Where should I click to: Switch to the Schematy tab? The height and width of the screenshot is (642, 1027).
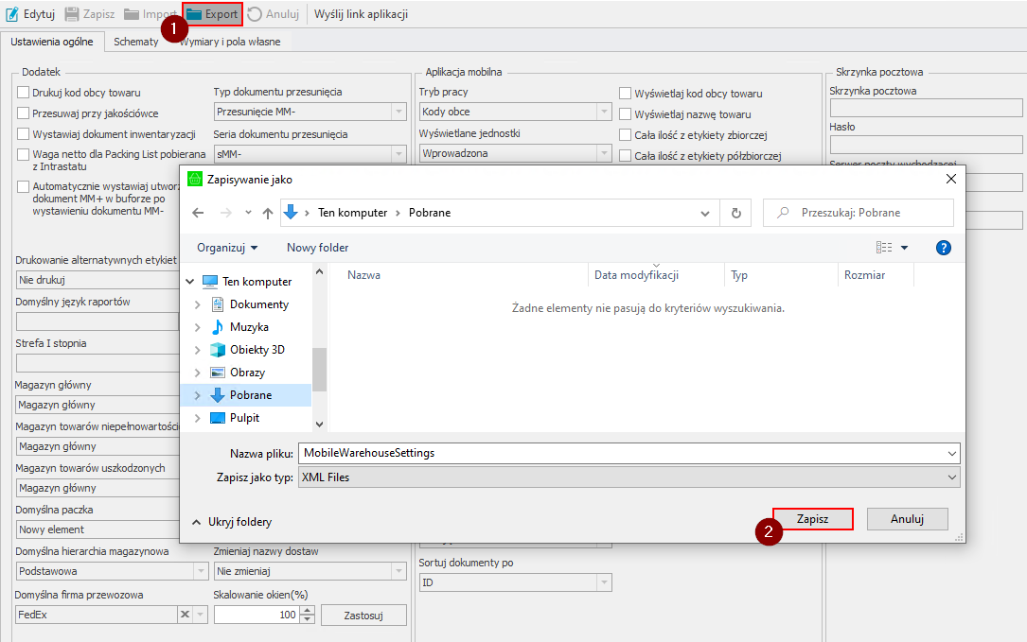[135, 42]
